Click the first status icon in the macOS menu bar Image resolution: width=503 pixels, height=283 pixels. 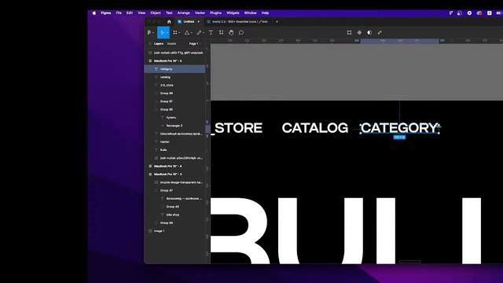(450, 13)
